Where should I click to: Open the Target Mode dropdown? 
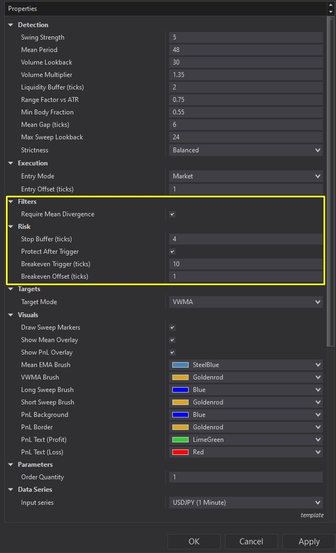click(x=245, y=302)
